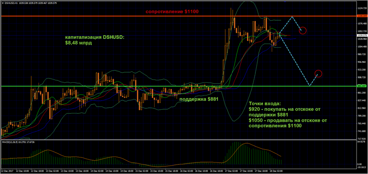The image size is (368, 174).
Task: Click the 1124.720 price scale value
Action: 362,8
